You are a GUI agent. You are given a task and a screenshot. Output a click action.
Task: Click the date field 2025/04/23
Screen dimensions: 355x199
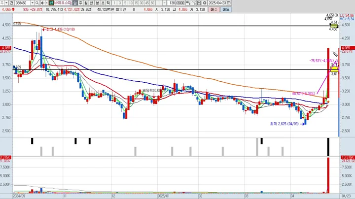coord(217,3)
